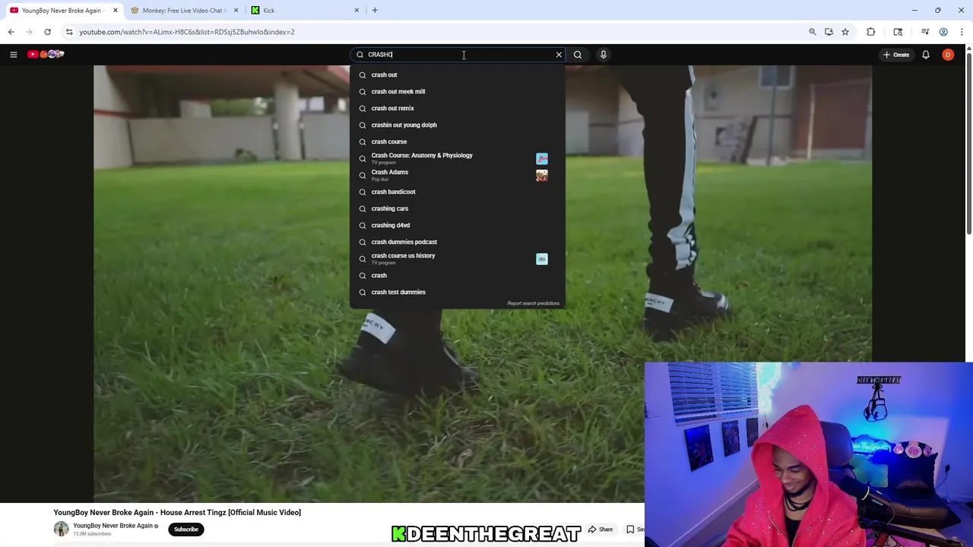This screenshot has width=973, height=547.
Task: Click the crash course us history thumbnail
Action: pyautogui.click(x=541, y=259)
